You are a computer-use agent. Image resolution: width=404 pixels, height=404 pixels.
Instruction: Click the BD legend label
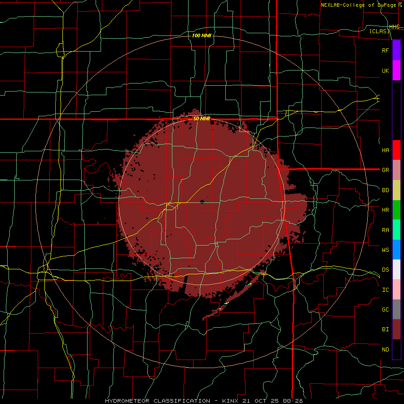click(385, 190)
